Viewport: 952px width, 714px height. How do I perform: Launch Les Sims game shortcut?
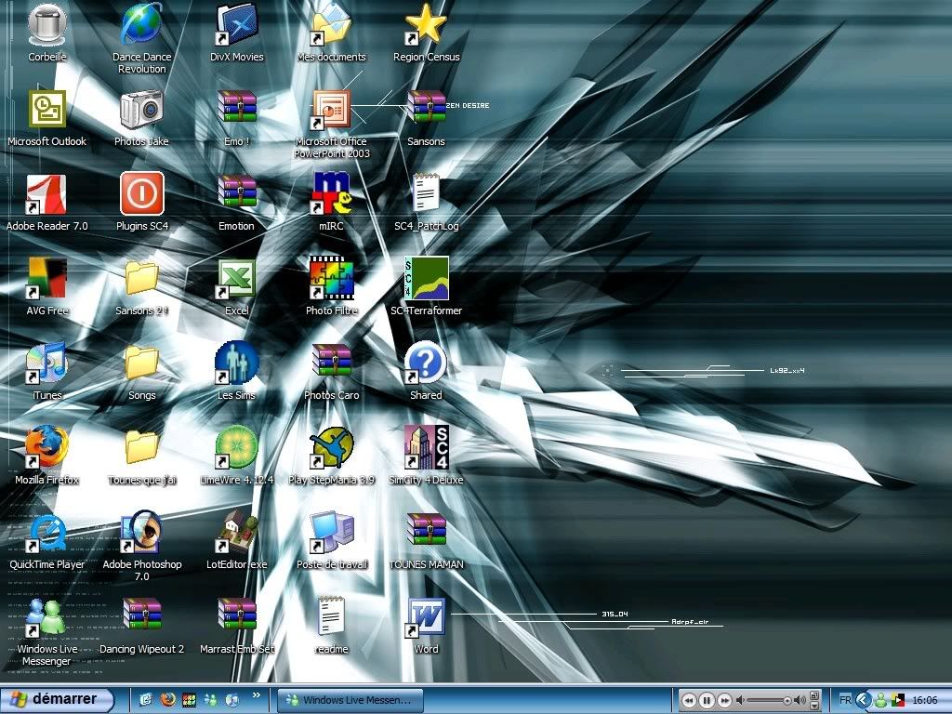pyautogui.click(x=237, y=372)
